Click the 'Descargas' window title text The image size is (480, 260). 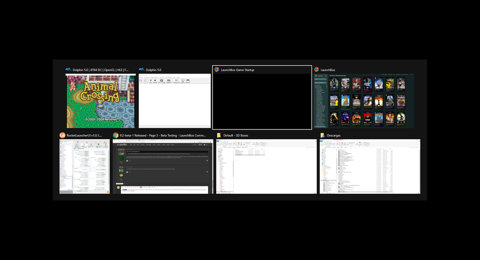[334, 135]
